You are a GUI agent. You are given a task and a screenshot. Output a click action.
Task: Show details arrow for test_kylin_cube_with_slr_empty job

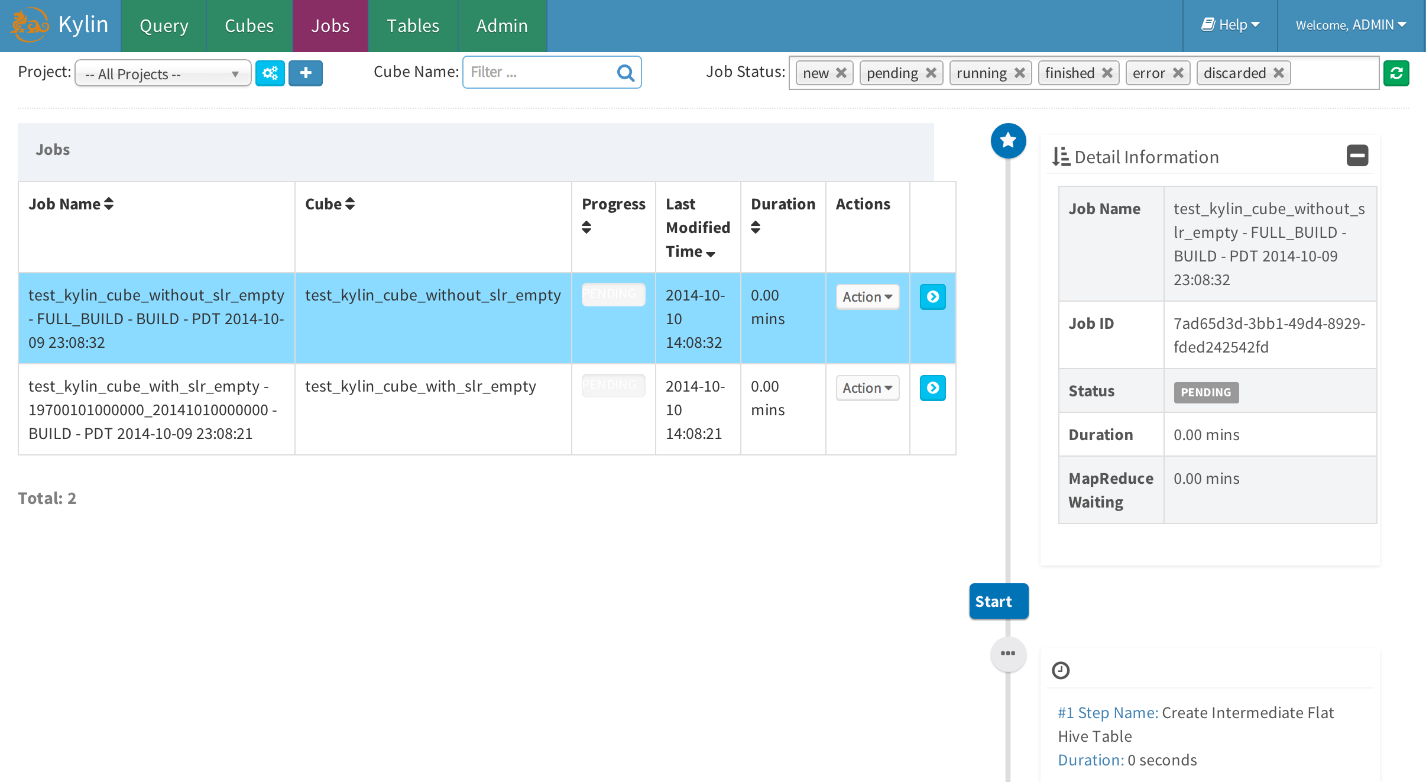[933, 388]
